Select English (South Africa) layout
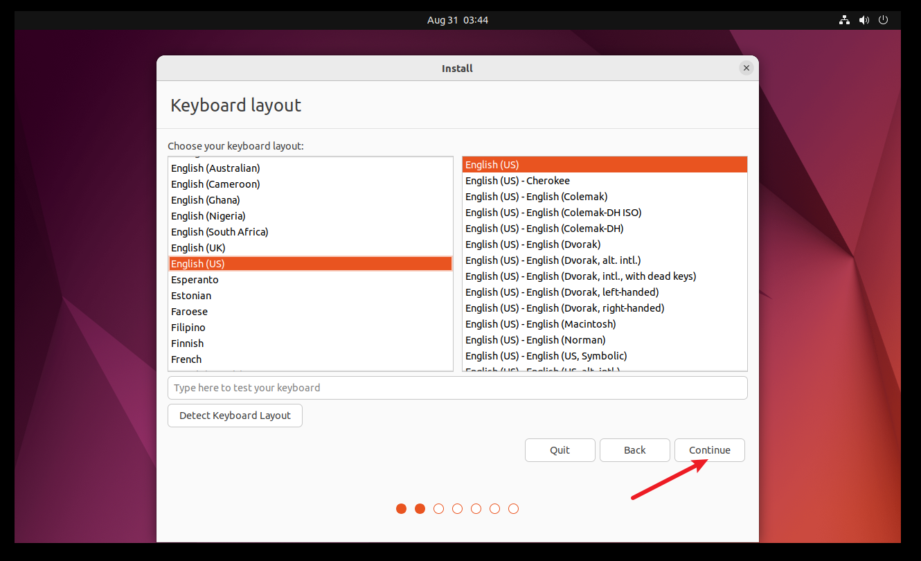921x561 pixels. pos(310,232)
